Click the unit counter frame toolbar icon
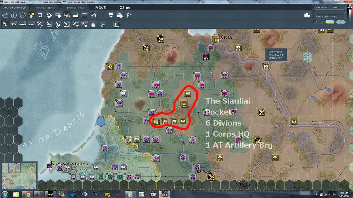The width and height of the screenshot is (353, 198). (40, 15)
